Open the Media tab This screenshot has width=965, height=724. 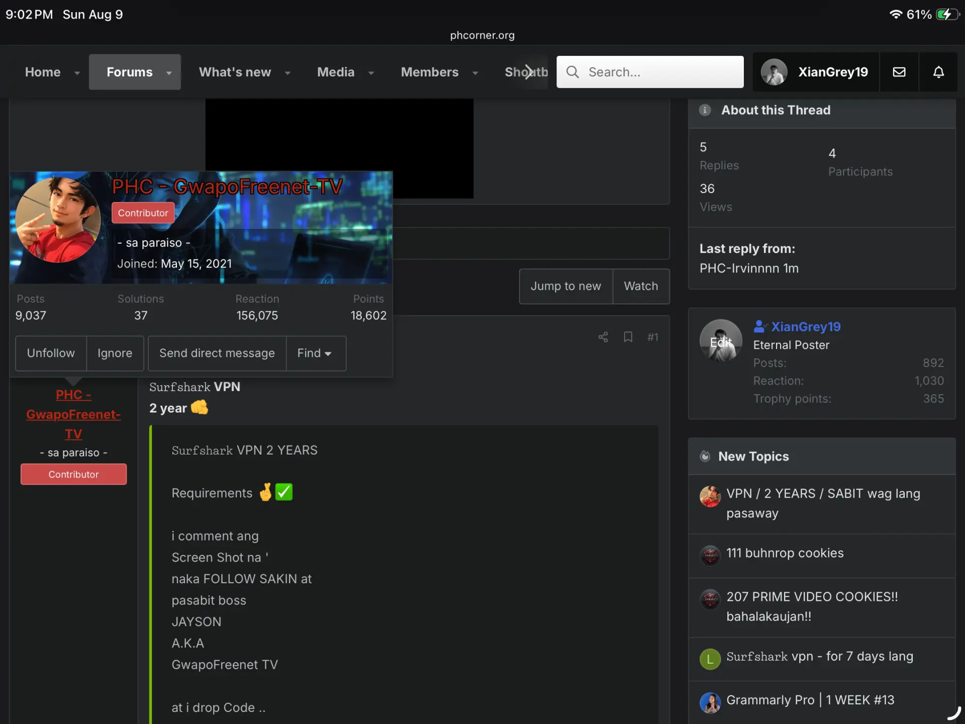click(336, 72)
